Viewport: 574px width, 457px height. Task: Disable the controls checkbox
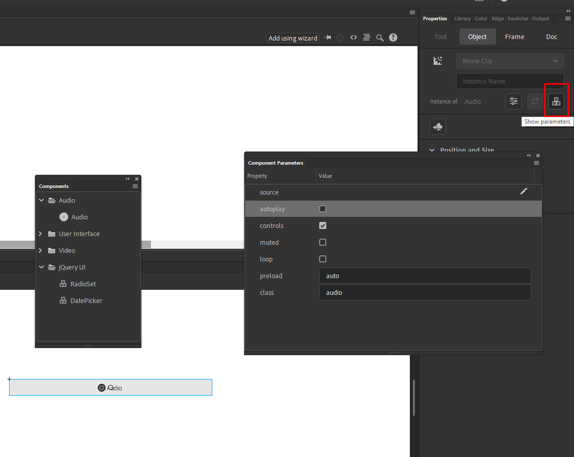point(322,225)
